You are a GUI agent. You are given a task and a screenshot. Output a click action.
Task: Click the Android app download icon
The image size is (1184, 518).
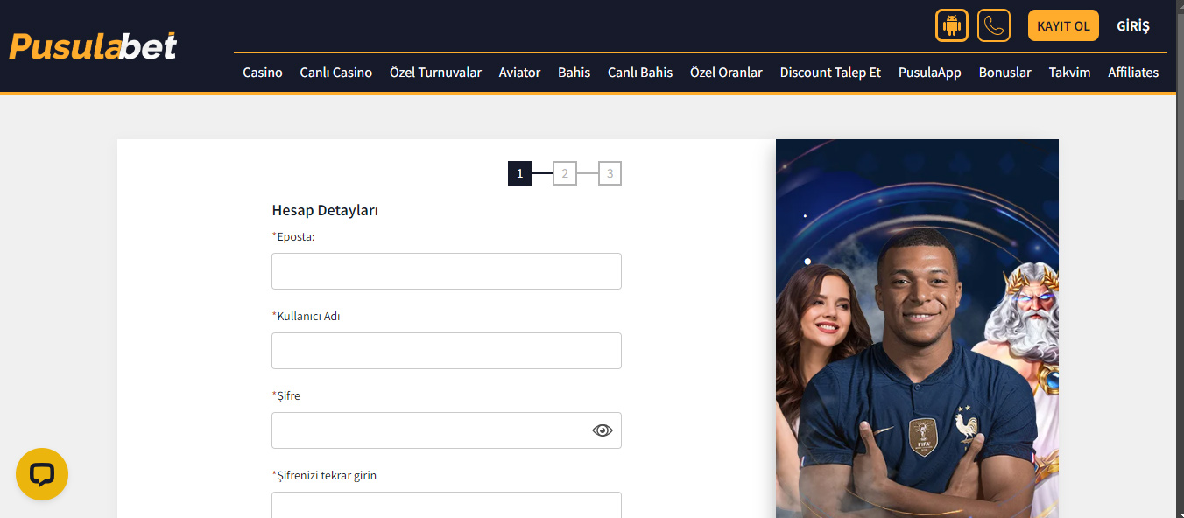pos(951,25)
